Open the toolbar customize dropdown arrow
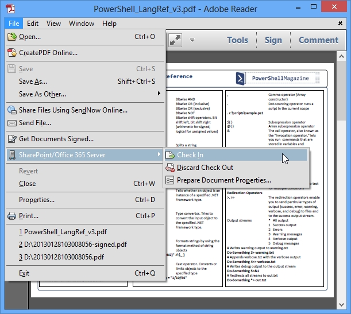 click(x=192, y=40)
